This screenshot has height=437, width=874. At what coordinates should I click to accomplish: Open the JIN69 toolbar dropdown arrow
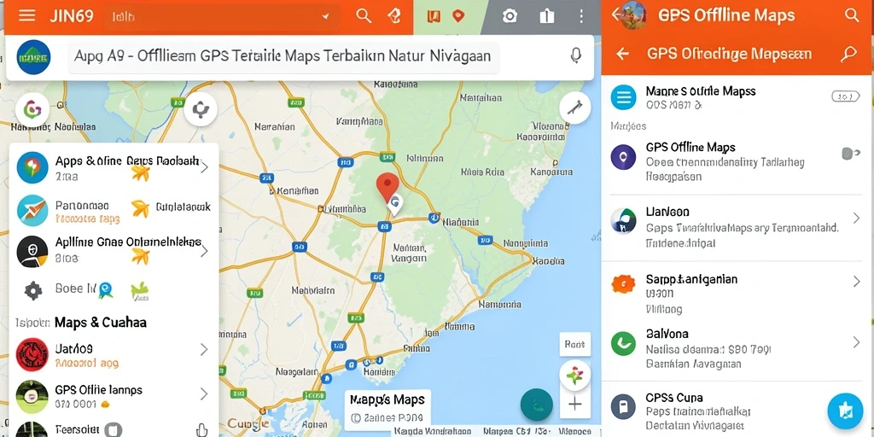pos(325,17)
